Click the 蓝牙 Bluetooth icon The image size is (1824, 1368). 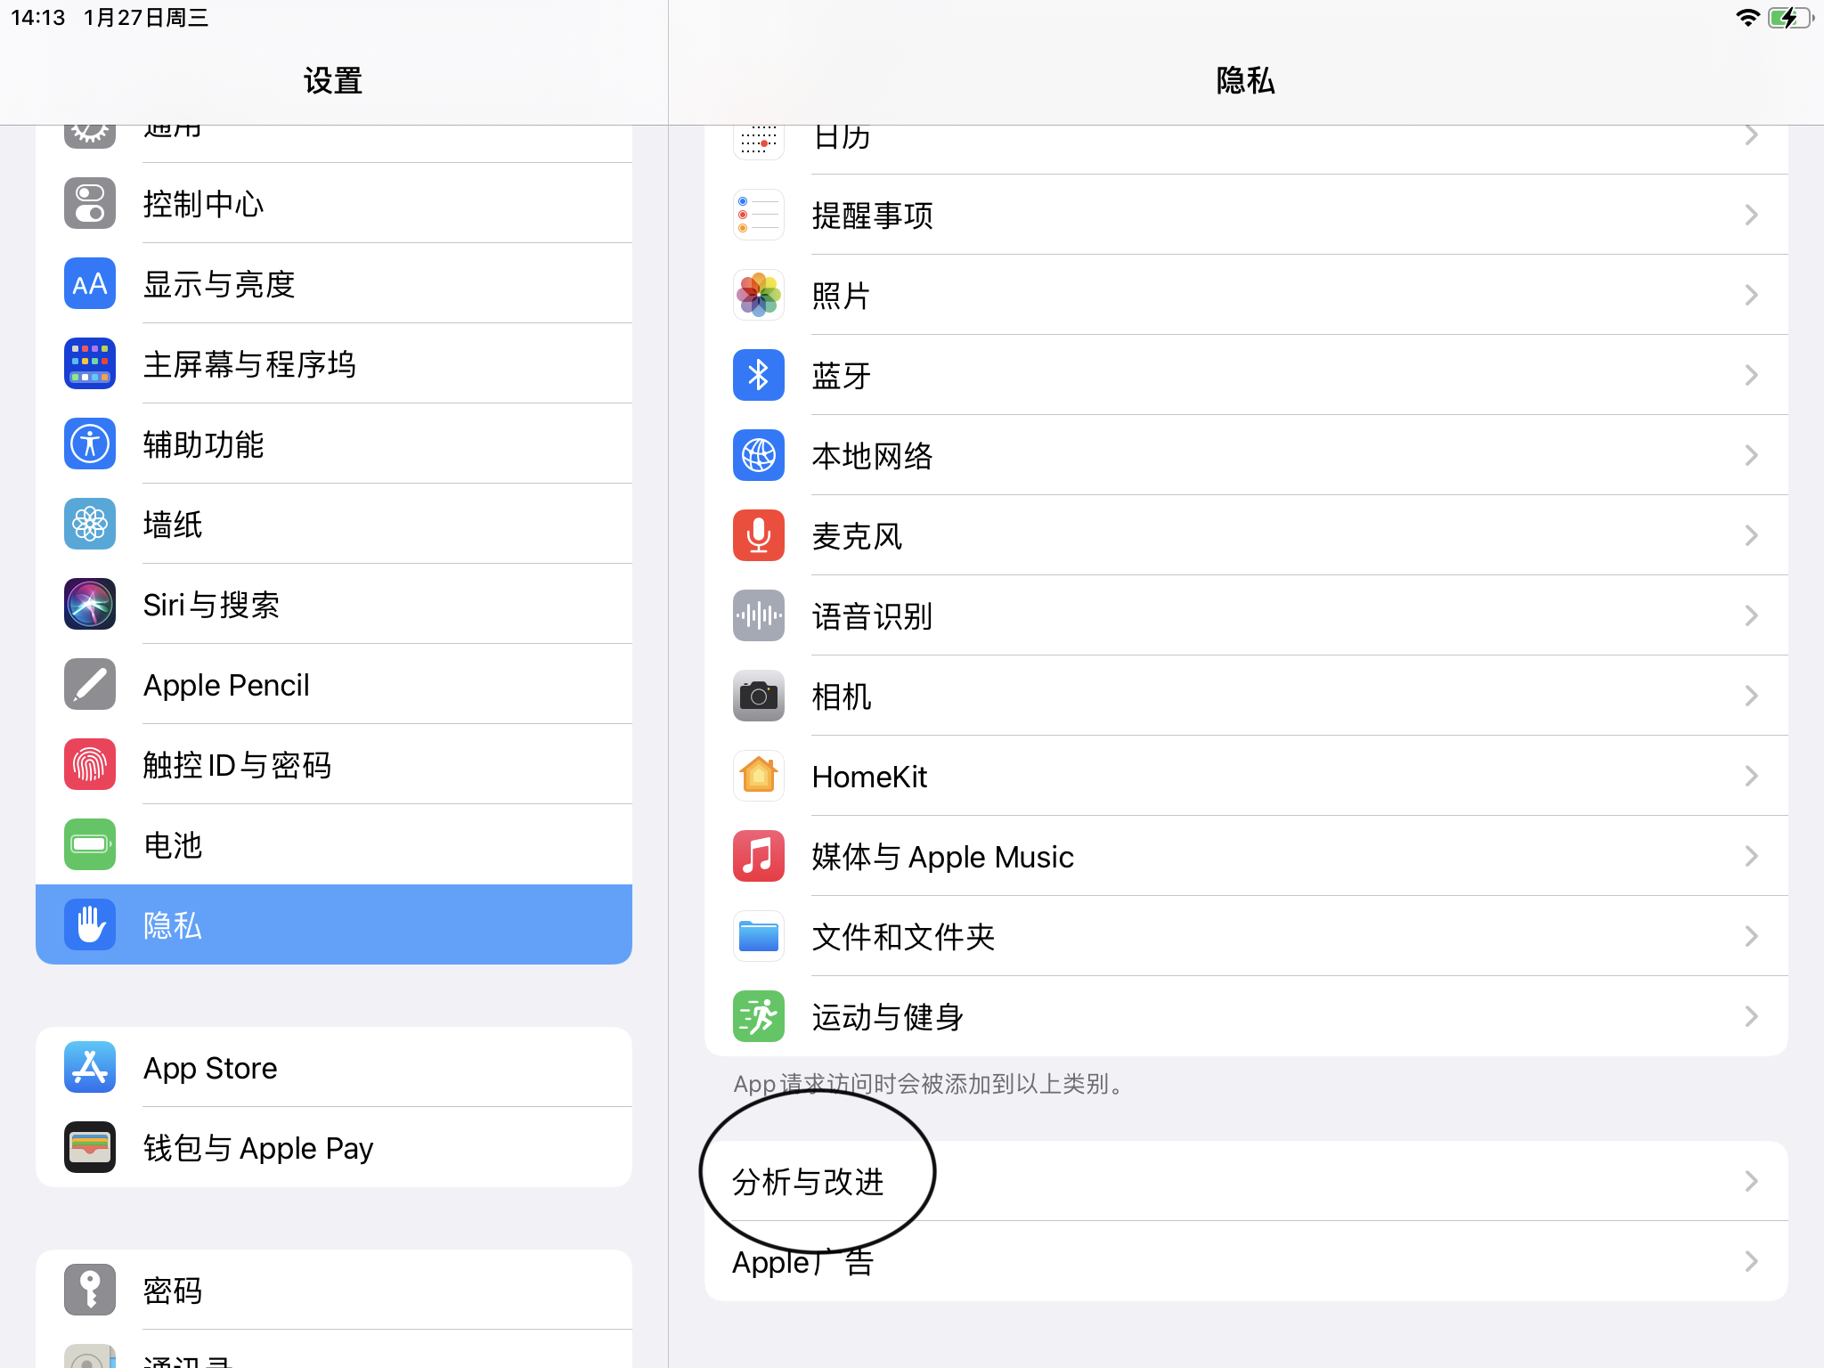pos(758,375)
